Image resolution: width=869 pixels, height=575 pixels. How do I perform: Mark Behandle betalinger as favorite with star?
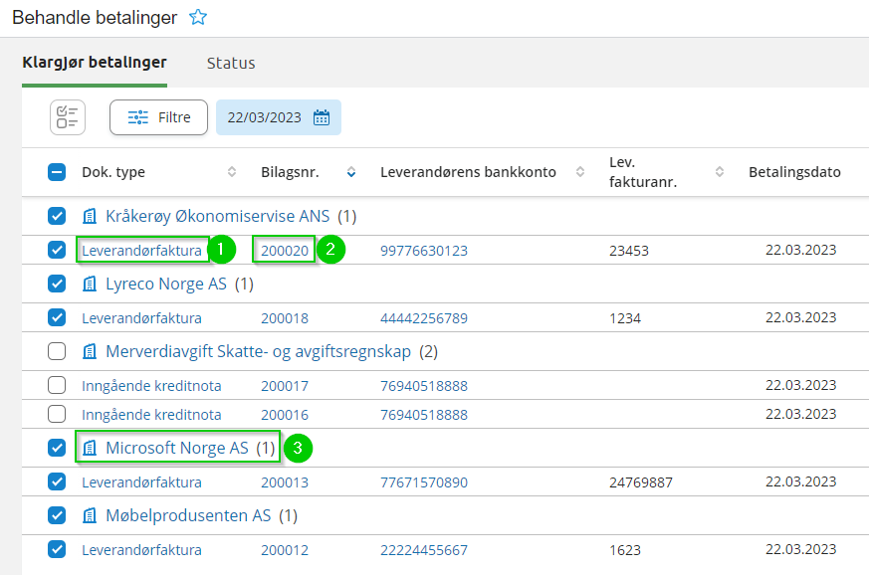click(198, 17)
